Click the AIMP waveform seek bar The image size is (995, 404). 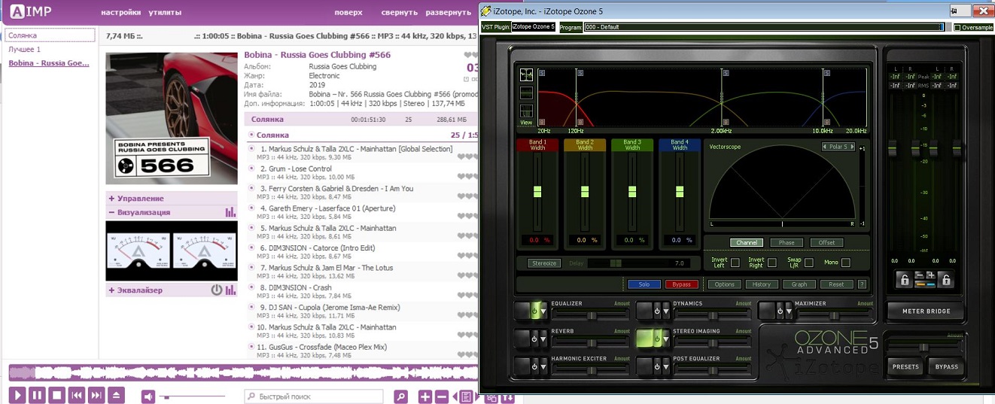[242, 372]
